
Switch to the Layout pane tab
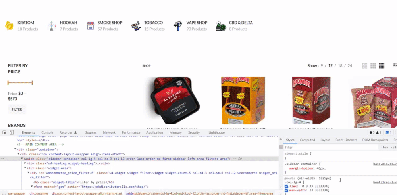(x=326, y=140)
